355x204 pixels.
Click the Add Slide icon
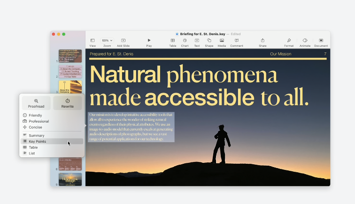[x=123, y=41]
